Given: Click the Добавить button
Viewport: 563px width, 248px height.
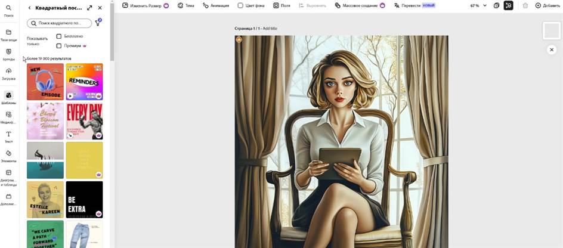Looking at the screenshot, I should click(x=547, y=5).
